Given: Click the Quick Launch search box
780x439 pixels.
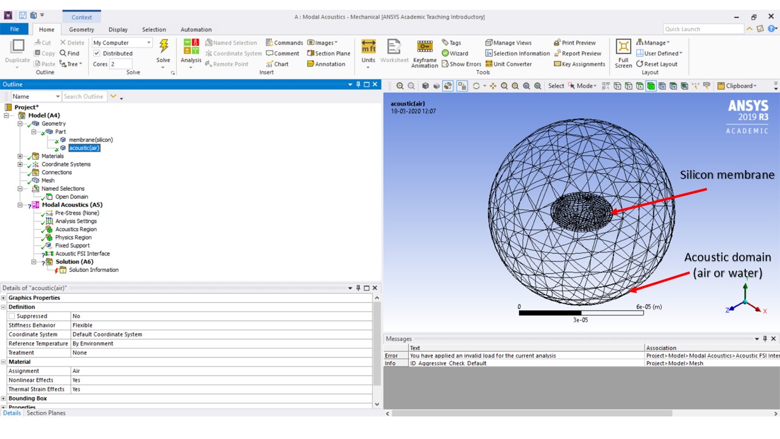Looking at the screenshot, I should 703,29.
